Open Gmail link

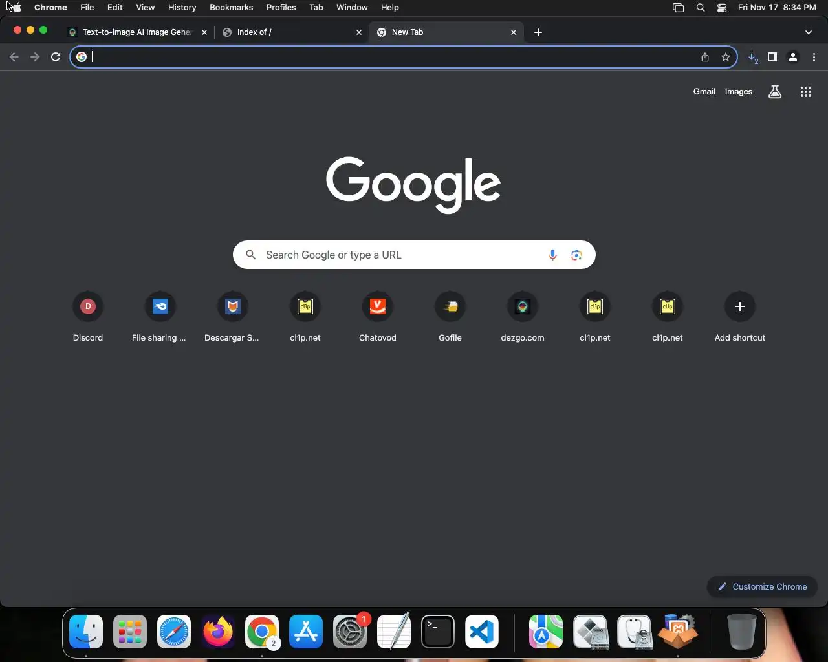(x=704, y=92)
